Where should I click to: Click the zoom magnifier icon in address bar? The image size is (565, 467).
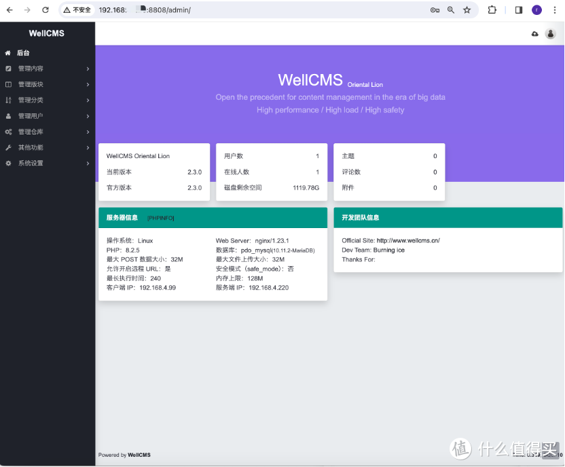451,10
